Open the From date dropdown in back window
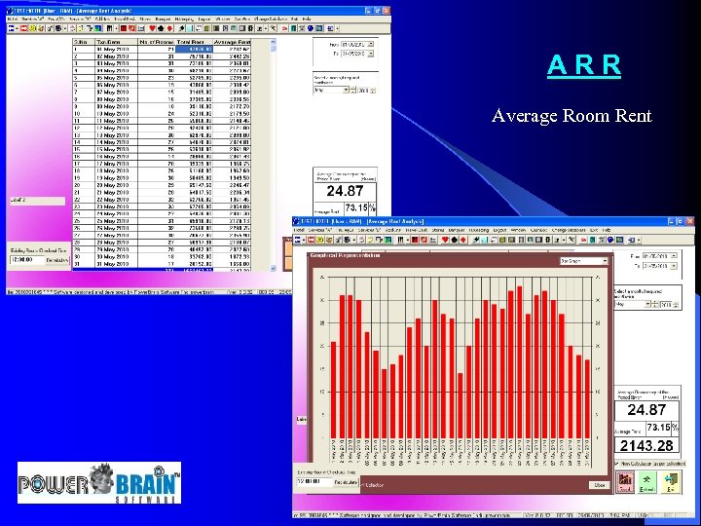The height and width of the screenshot is (526, 701). pos(370,44)
